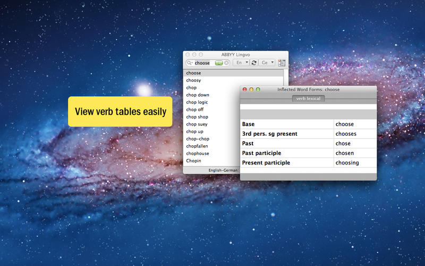Select 'chop-chop' in the word list
425x266 pixels.
point(198,139)
